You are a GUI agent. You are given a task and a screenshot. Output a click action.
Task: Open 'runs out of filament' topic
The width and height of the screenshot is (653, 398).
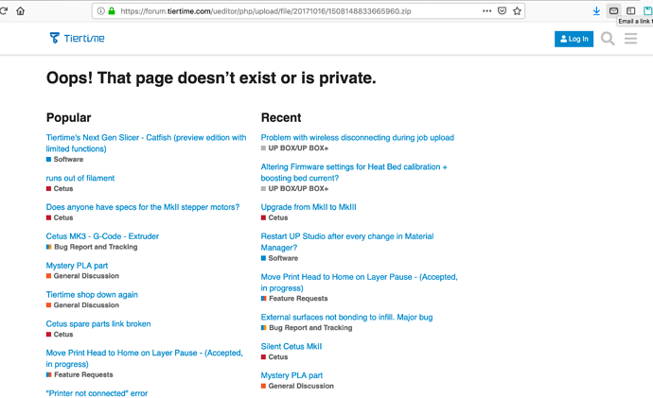[x=79, y=178]
